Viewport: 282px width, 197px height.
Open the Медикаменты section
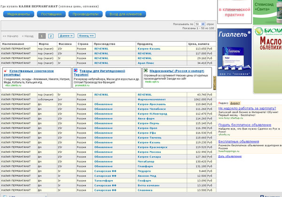tap(18, 14)
